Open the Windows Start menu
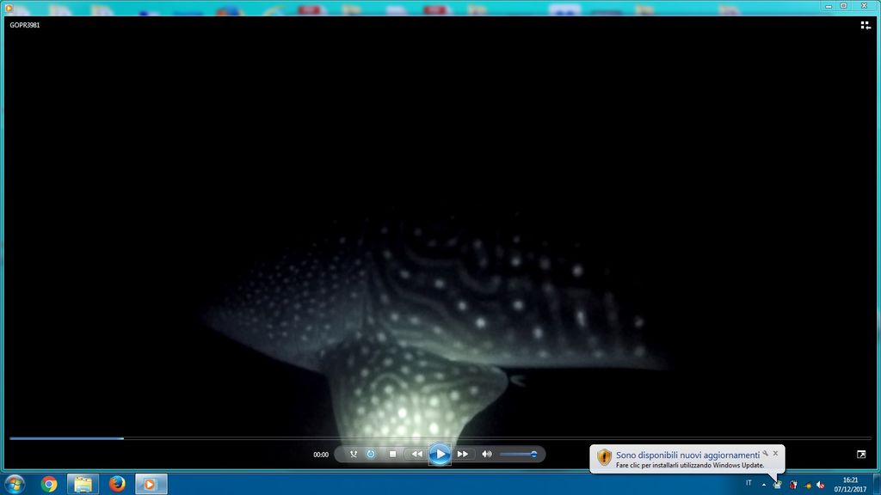 coord(15,484)
